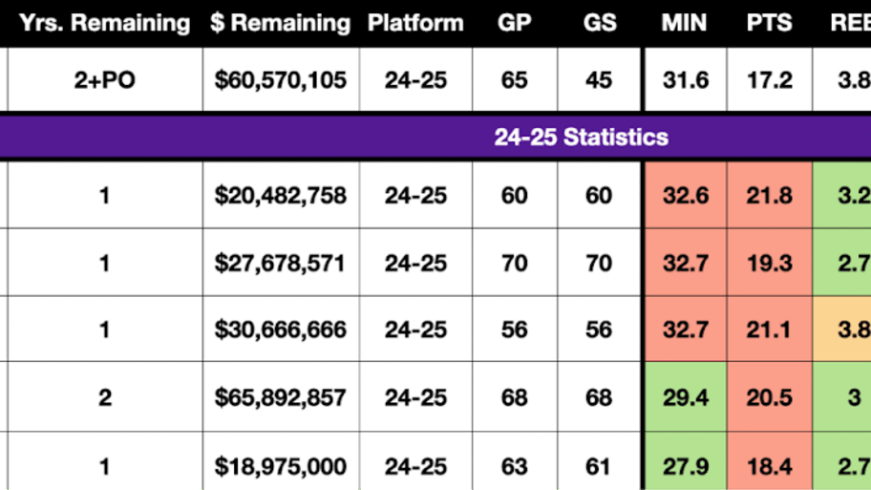Viewport: 871px width, 490px height.
Task: Click the $65,892,857 salary cell
Action: 281,397
